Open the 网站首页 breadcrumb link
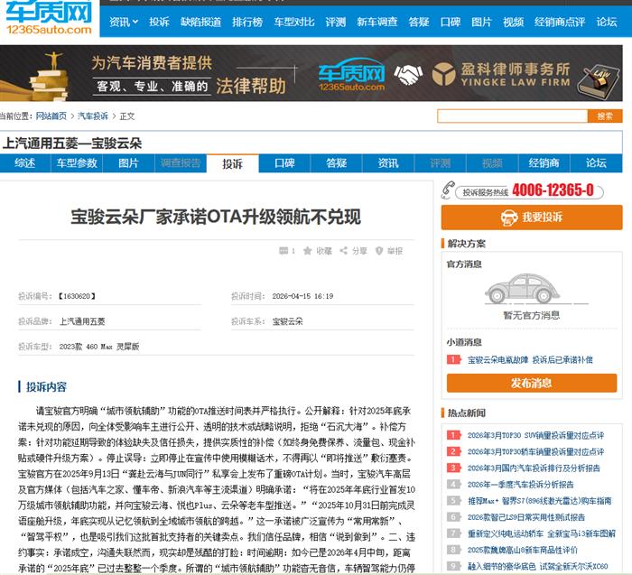 tap(51, 116)
